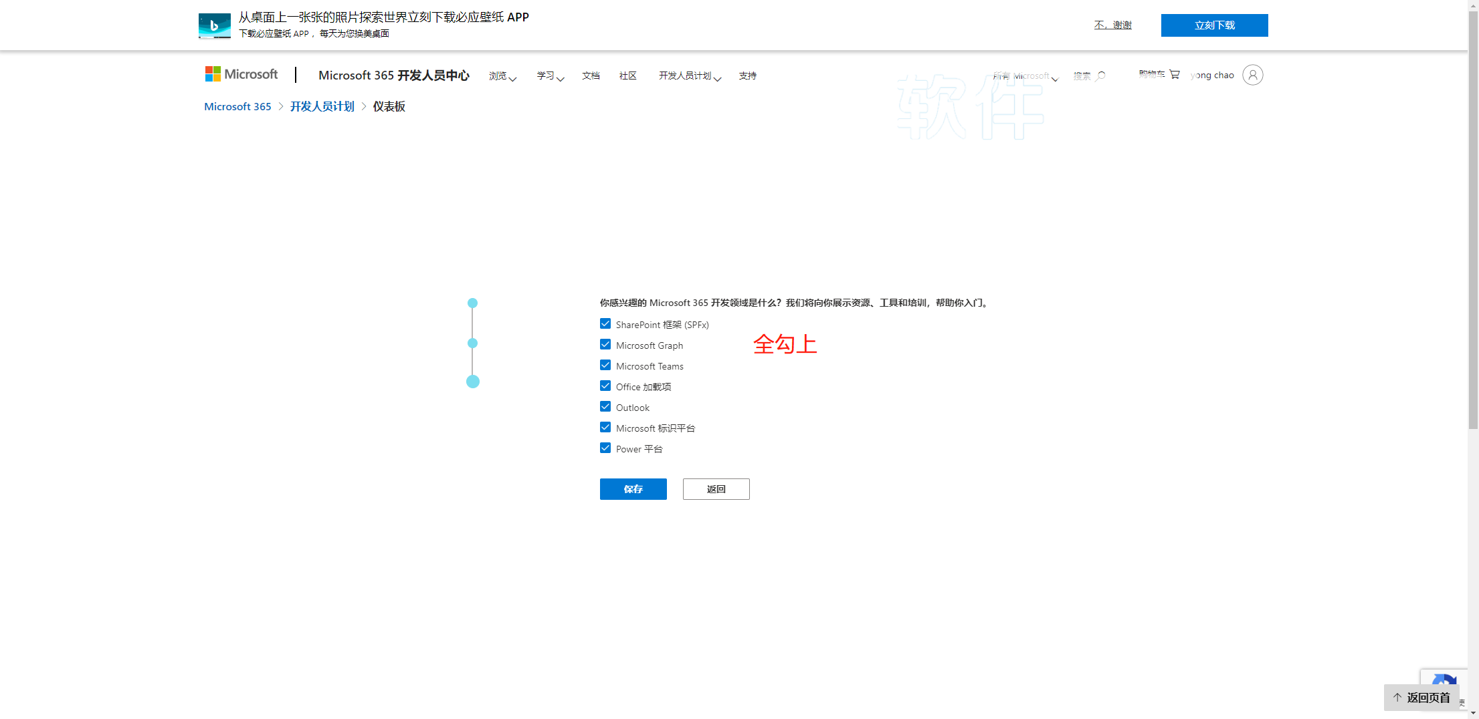
Task: Open the 文档 menu item
Action: coord(591,76)
